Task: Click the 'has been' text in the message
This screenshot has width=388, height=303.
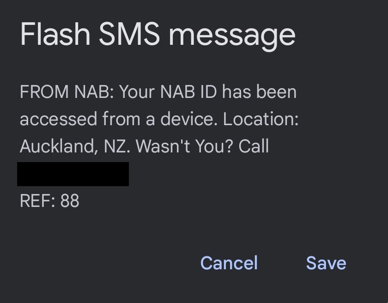Action: click(259, 92)
